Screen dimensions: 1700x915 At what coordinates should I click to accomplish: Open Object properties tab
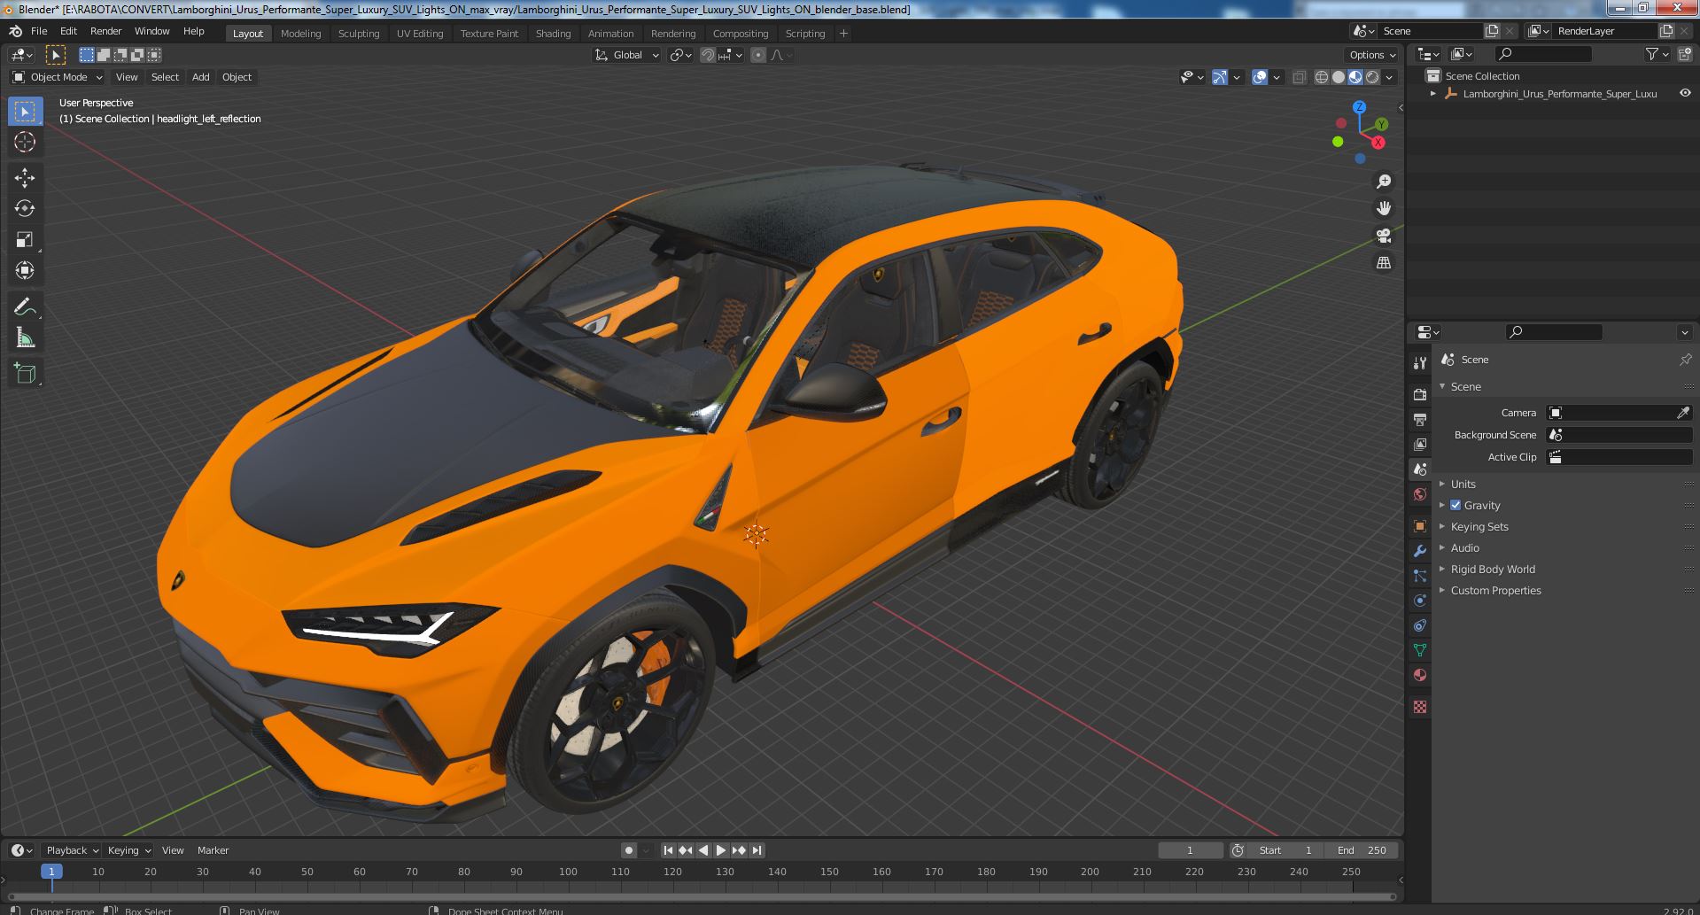(x=1420, y=526)
